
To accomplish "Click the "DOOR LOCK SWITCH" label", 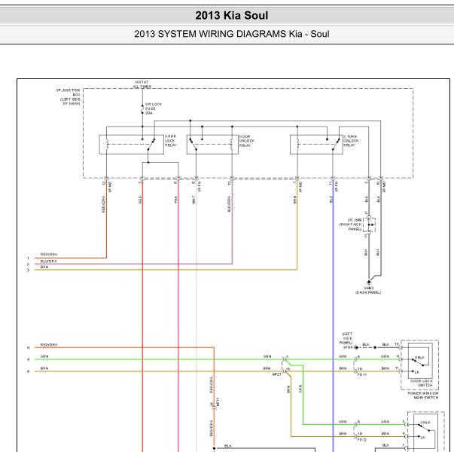I will (x=422, y=383).
